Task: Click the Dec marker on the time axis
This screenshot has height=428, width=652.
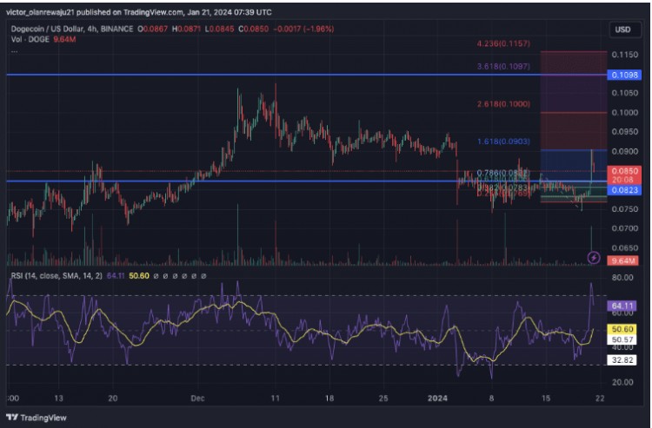Action: pos(197,398)
